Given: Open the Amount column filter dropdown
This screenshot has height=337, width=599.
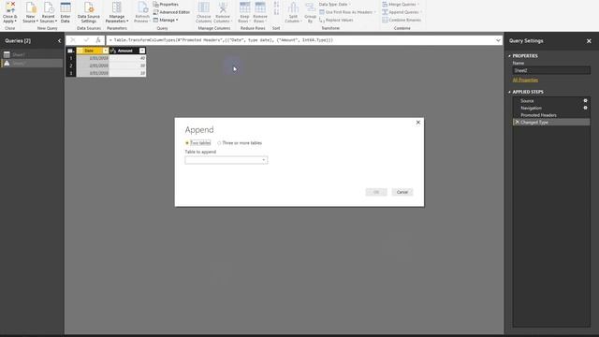Looking at the screenshot, I should 142,51.
